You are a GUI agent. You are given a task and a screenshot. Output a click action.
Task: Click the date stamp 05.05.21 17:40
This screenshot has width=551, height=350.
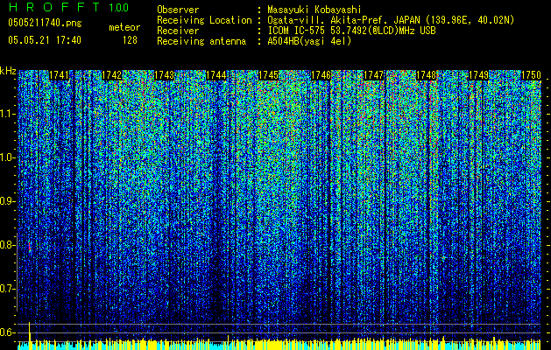point(45,40)
